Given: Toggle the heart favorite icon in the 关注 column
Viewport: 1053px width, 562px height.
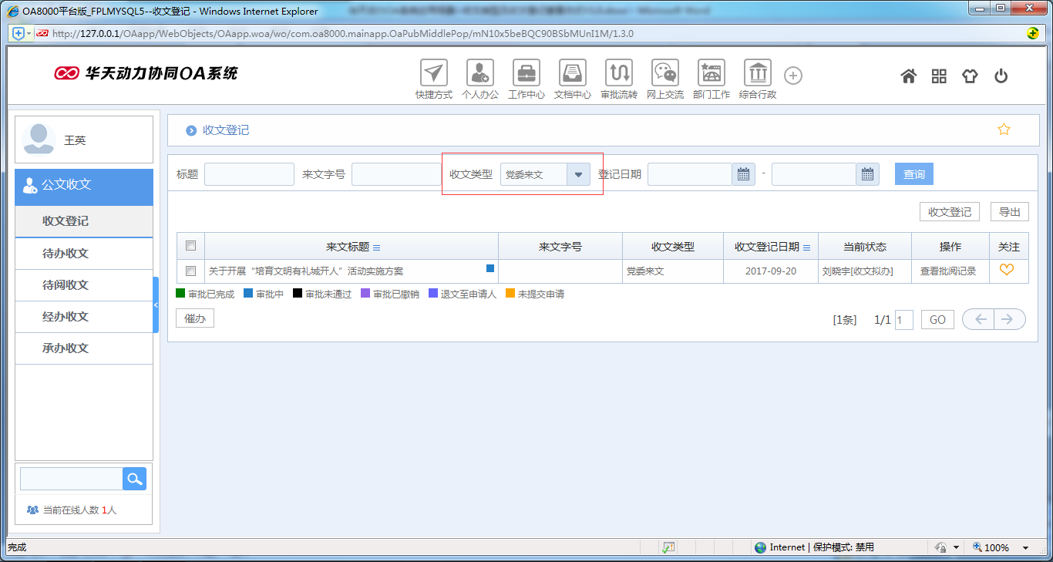Looking at the screenshot, I should pos(1008,271).
